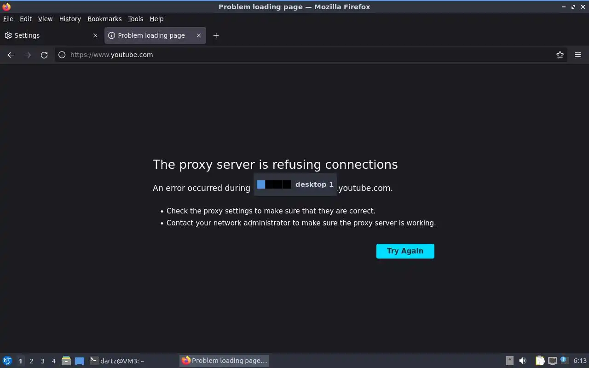Bookmark this page with the star icon

click(560, 55)
